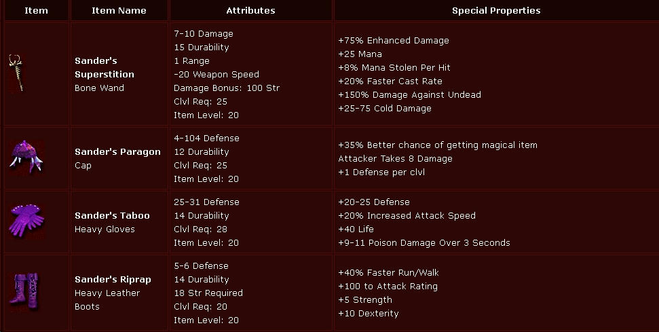This screenshot has height=332, width=659.
Task: Select the purple Heavy Gloves icon
Action: pos(26,220)
